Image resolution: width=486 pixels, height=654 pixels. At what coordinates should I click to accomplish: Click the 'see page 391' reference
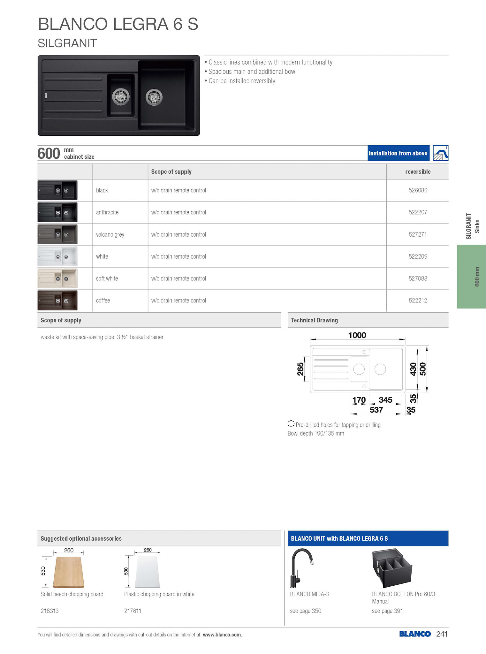point(387,611)
